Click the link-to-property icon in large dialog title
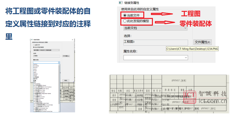230x115 pixels. coord(120,3)
